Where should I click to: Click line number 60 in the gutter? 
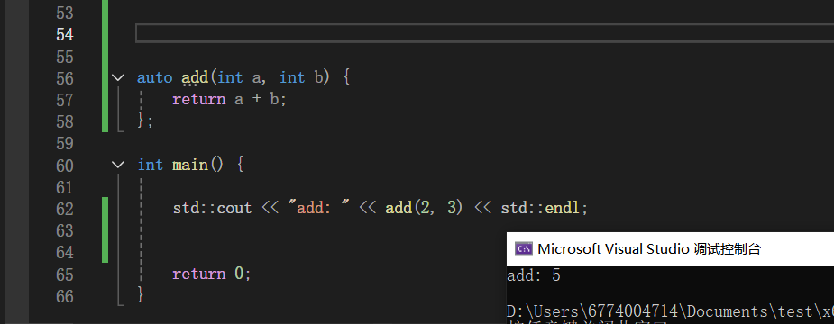pos(64,166)
